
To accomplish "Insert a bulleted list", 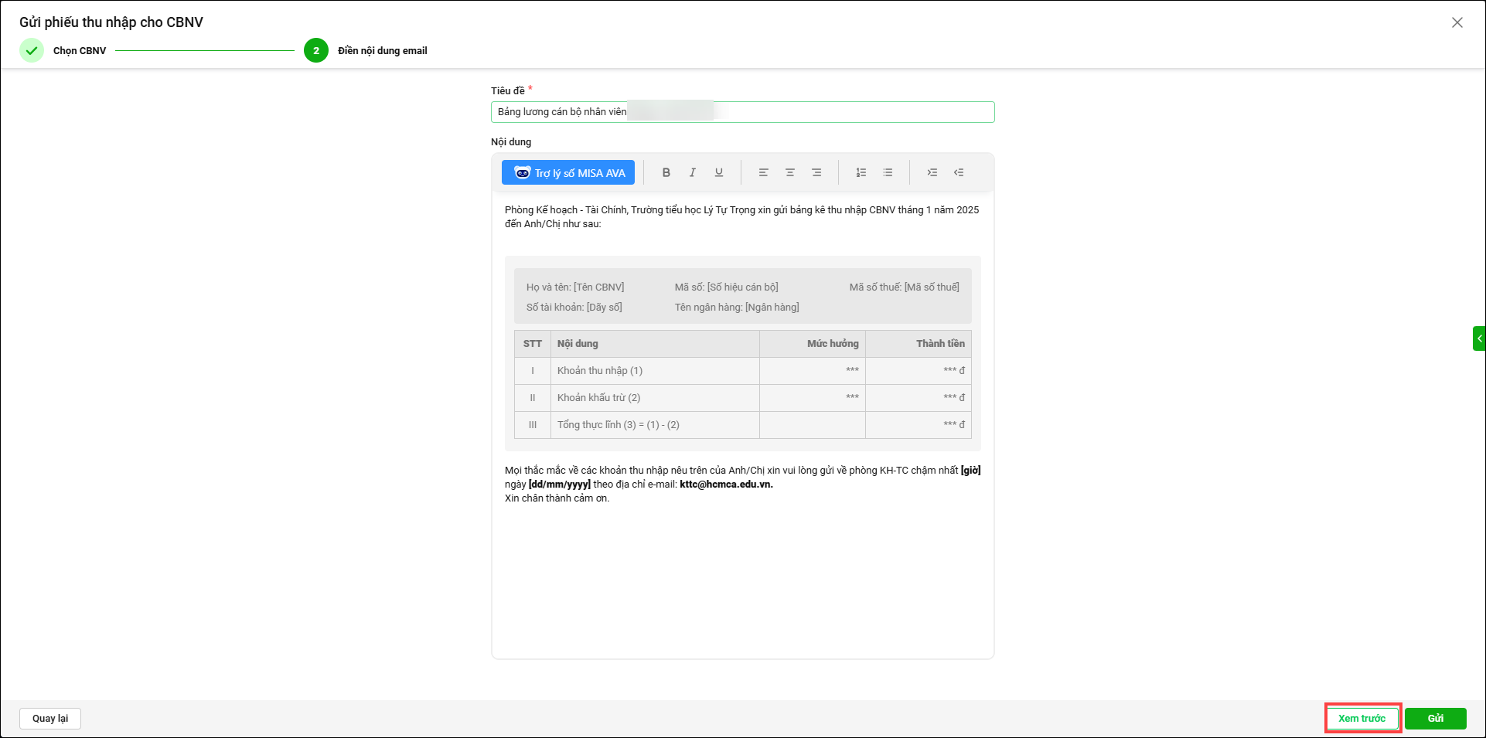I will 888,172.
